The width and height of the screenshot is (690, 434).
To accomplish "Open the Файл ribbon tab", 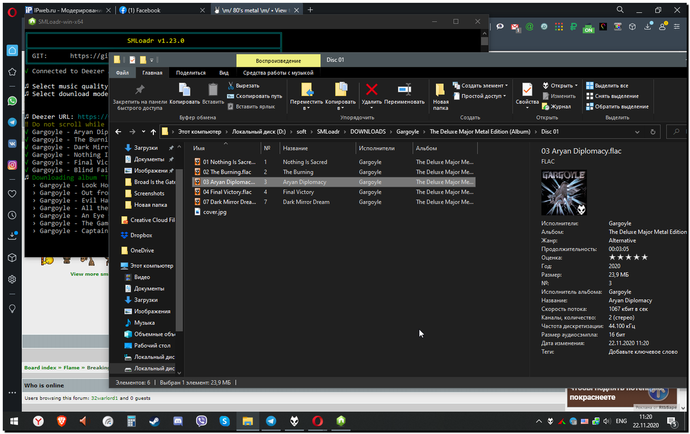I will point(122,73).
